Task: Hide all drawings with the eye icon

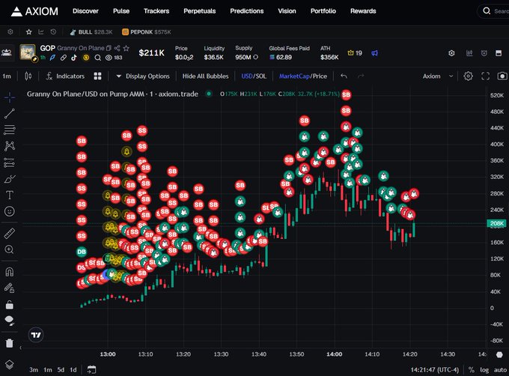Action: tap(10, 321)
